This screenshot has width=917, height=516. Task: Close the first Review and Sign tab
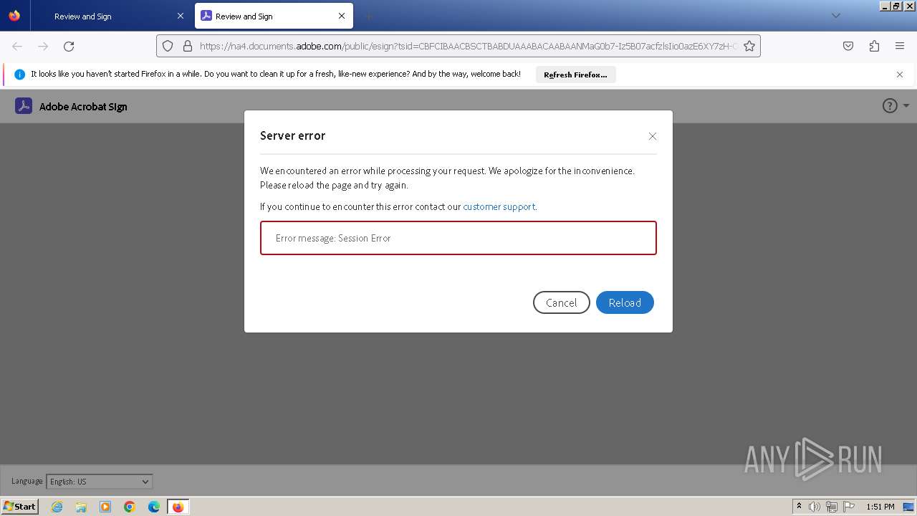tap(180, 16)
